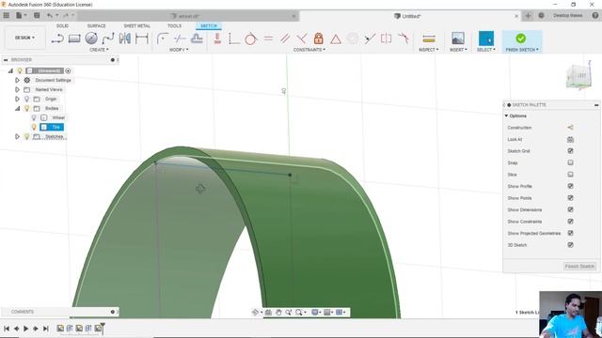The image size is (602, 338).
Task: Uncheck Show Projected Geometries checkbox
Action: pyautogui.click(x=571, y=233)
